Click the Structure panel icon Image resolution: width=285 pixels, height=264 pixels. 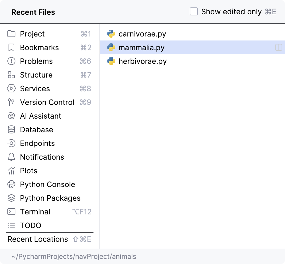point(11,75)
